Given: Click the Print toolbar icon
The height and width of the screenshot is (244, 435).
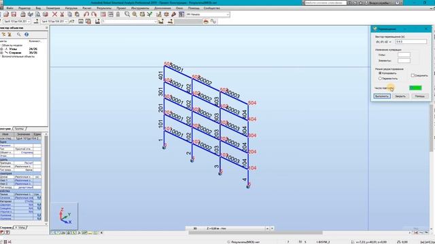Looking at the screenshot, I should pyautogui.click(x=23, y=14).
